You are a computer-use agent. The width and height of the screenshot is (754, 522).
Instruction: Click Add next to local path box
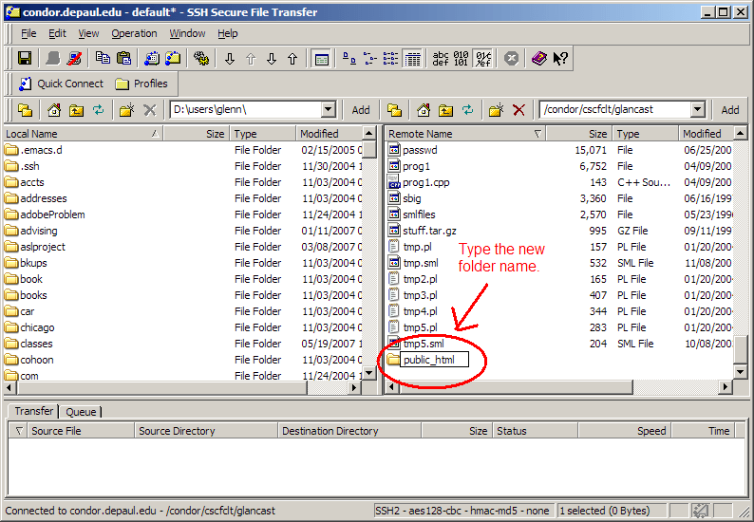(361, 110)
